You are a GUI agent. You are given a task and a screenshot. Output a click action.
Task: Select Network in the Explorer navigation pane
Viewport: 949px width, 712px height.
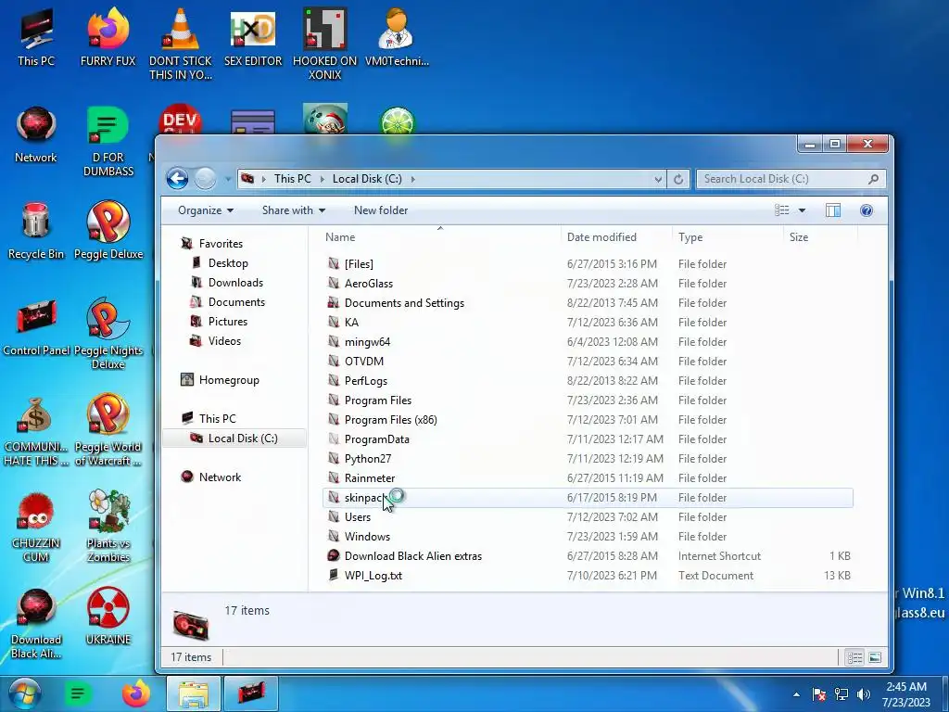220,477
